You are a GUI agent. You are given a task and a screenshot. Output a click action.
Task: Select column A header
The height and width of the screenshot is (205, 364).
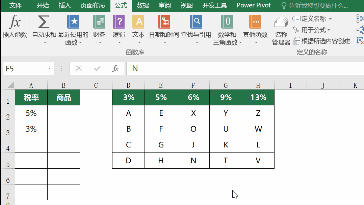coord(31,85)
